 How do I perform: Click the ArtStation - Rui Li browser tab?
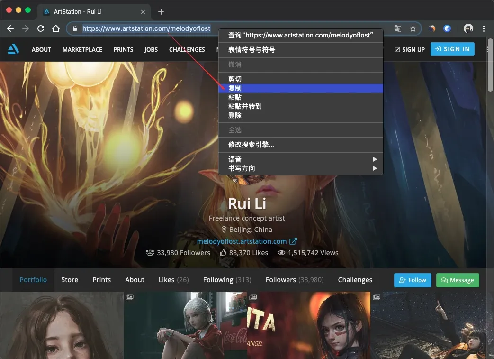pos(94,12)
